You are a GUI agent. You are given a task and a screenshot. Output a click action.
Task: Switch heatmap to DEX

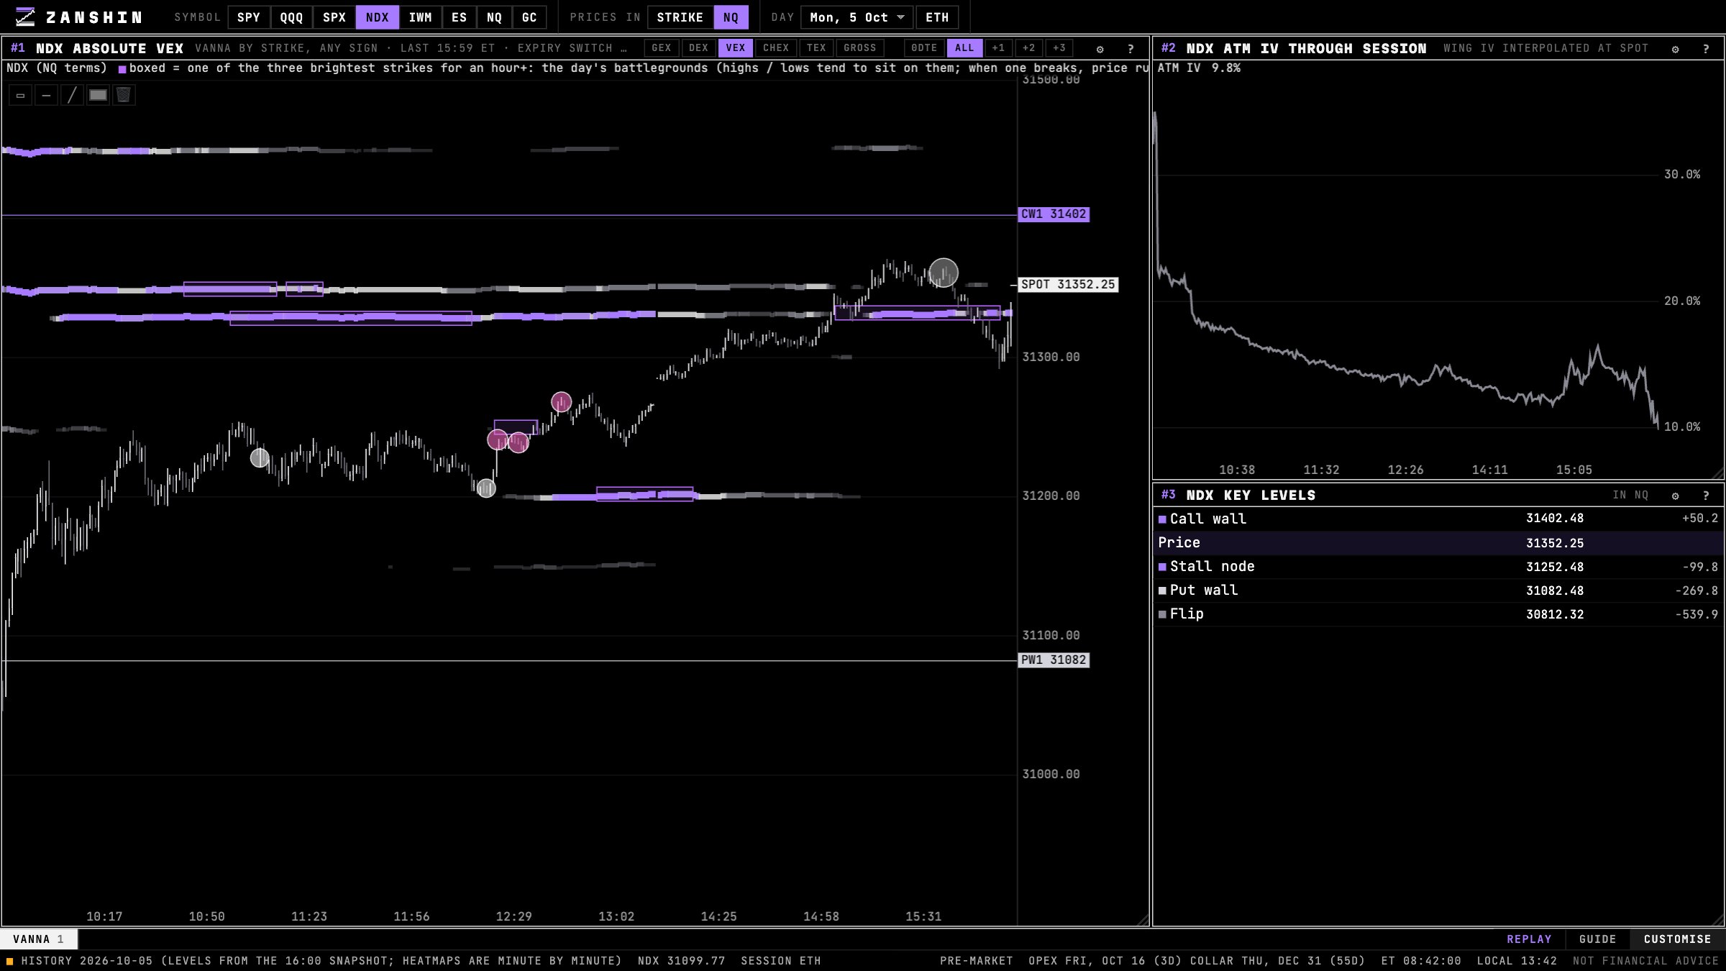[x=698, y=48]
